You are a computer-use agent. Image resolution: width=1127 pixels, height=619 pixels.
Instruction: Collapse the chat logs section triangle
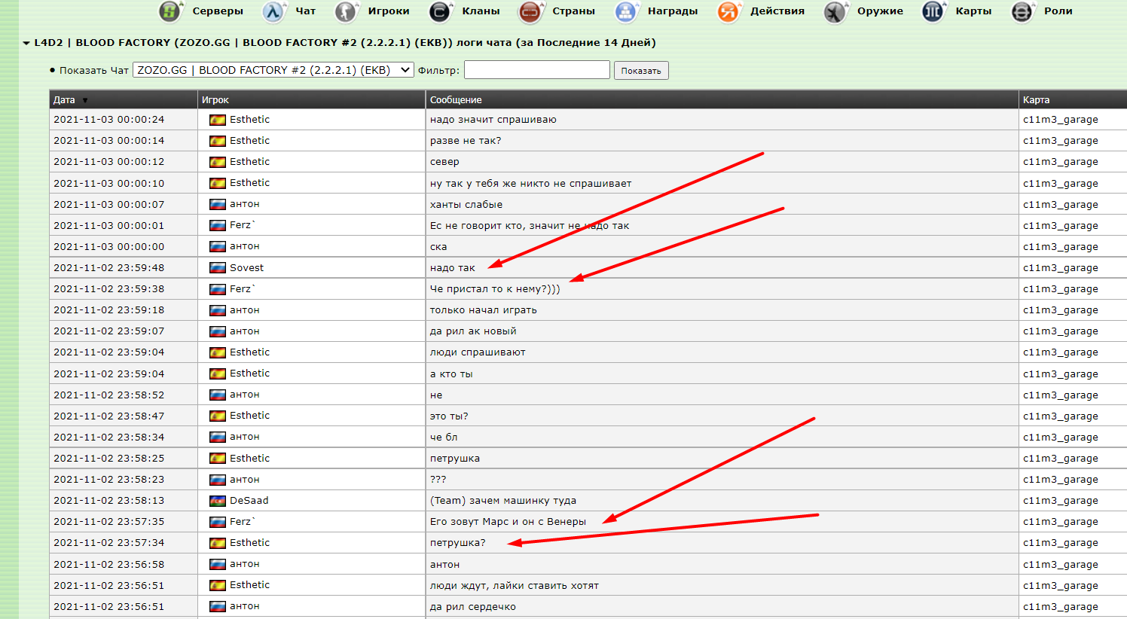tap(26, 44)
